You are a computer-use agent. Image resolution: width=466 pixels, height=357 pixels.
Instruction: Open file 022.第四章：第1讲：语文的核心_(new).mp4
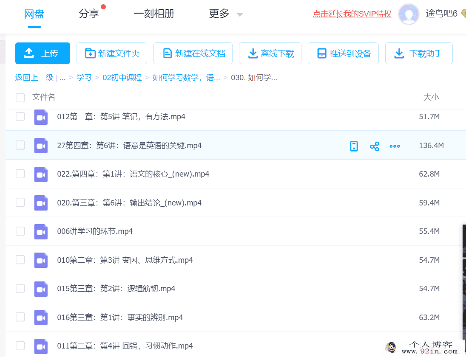point(133,174)
